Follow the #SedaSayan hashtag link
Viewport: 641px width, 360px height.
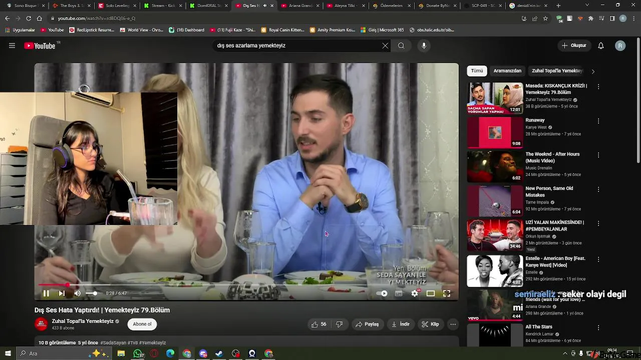pos(113,343)
